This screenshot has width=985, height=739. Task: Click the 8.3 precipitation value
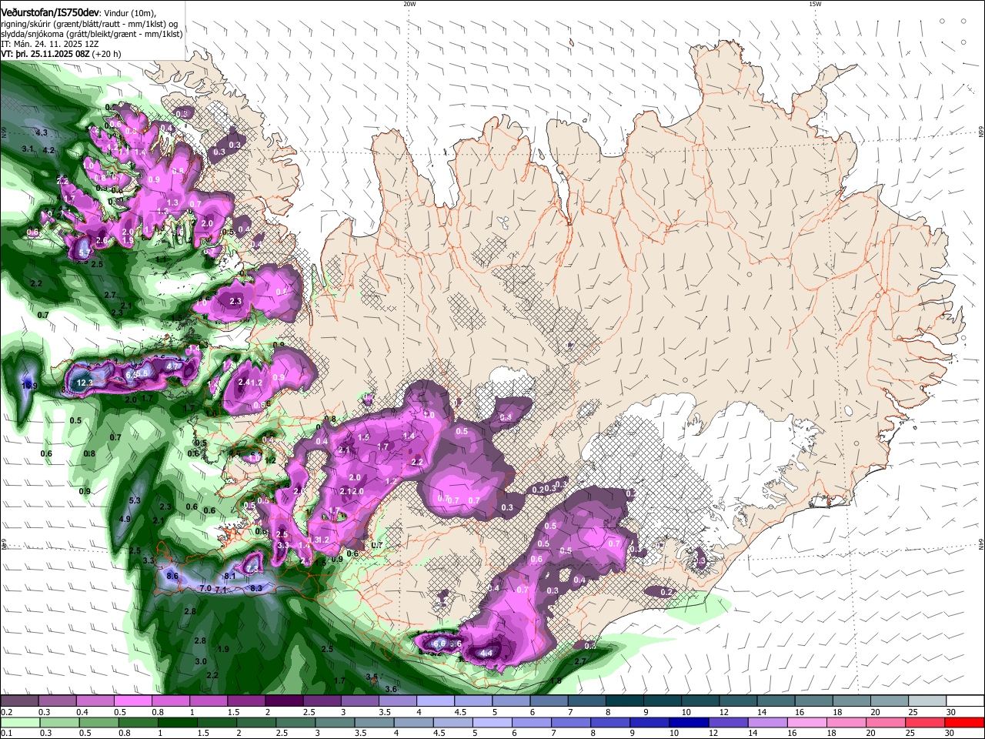(257, 588)
